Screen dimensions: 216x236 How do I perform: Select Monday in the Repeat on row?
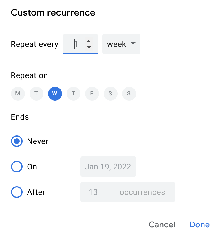18,93
